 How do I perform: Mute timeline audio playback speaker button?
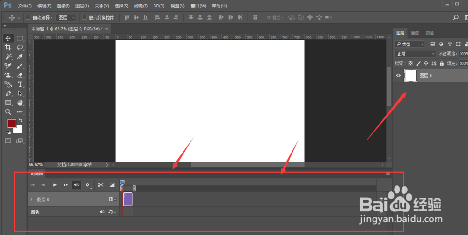click(77, 185)
